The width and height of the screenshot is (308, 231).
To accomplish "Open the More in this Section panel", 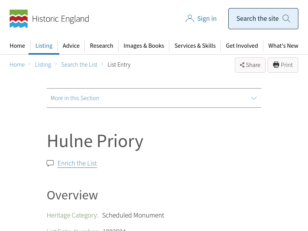I will coord(75,98).
